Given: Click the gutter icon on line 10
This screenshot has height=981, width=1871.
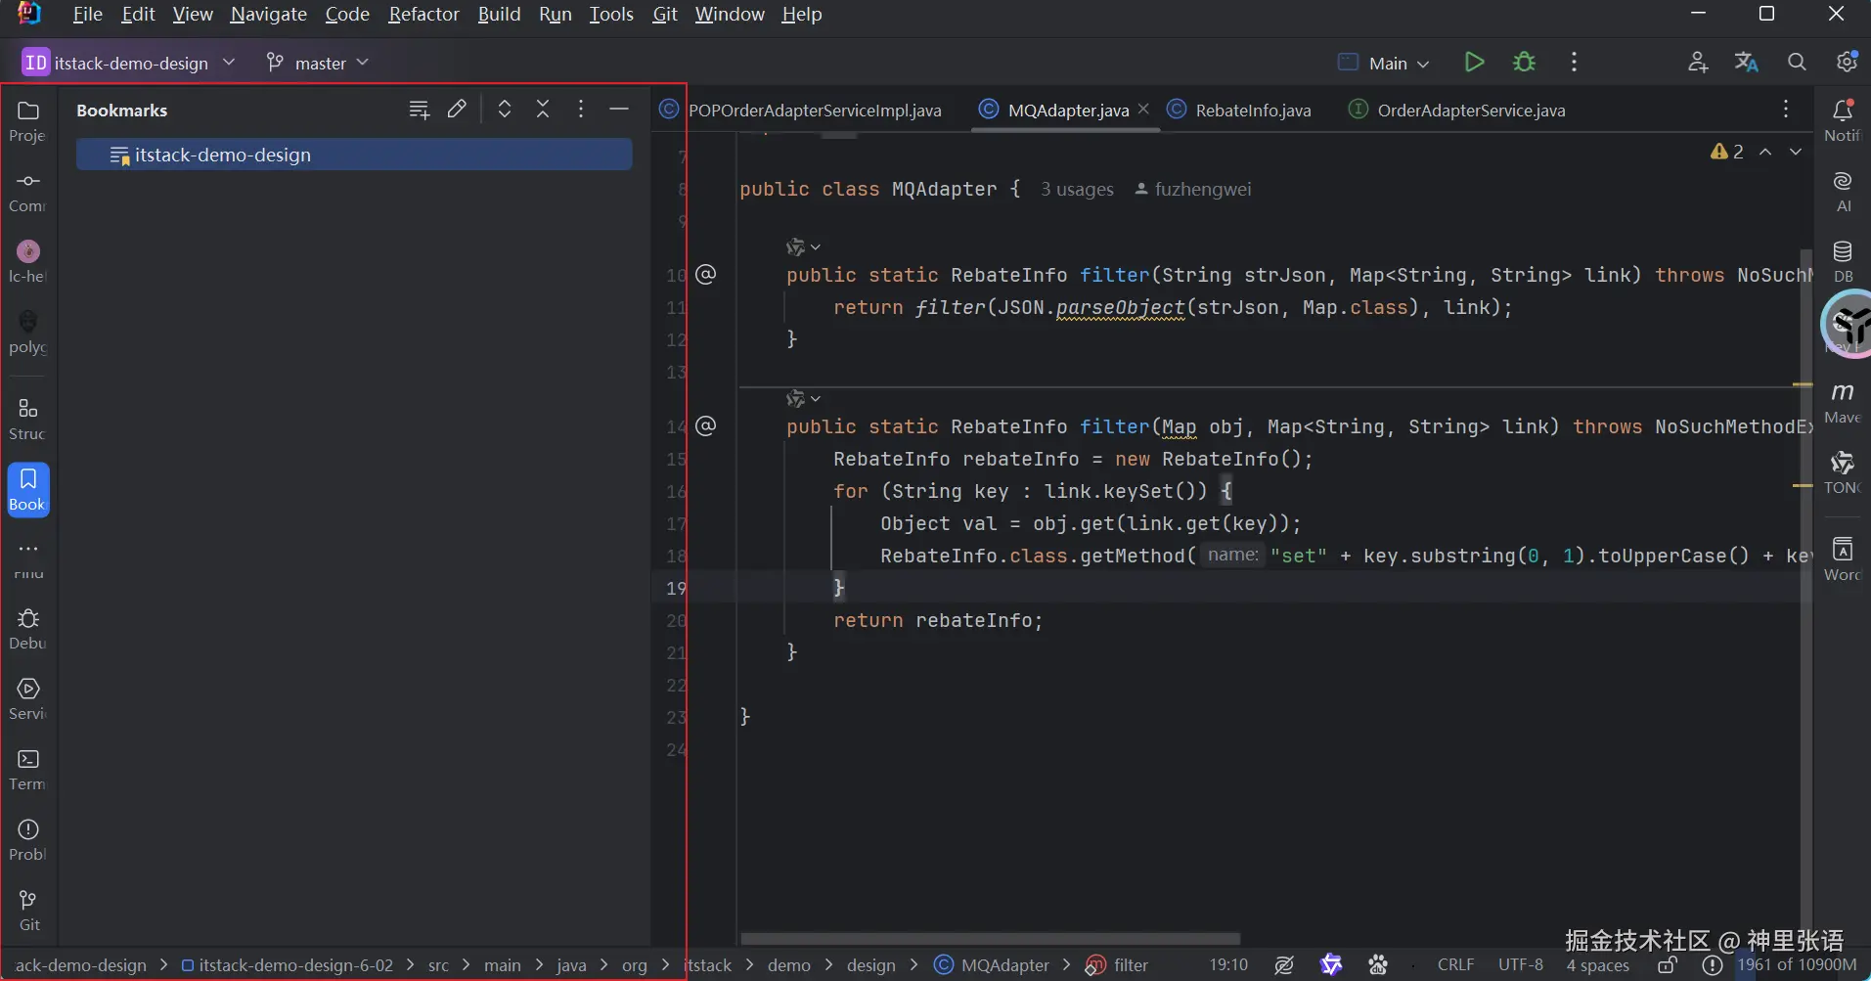Looking at the screenshot, I should coord(706,275).
